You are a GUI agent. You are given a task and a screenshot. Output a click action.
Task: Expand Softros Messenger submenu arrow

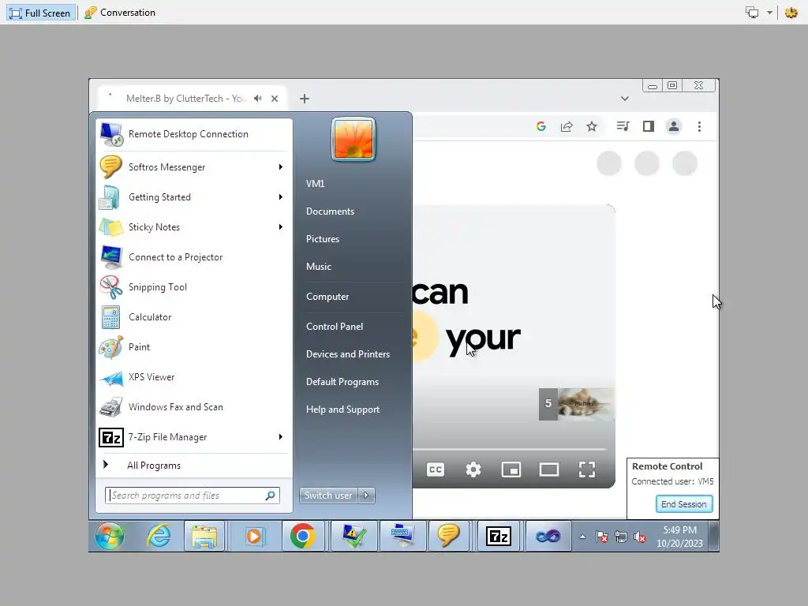click(x=281, y=167)
